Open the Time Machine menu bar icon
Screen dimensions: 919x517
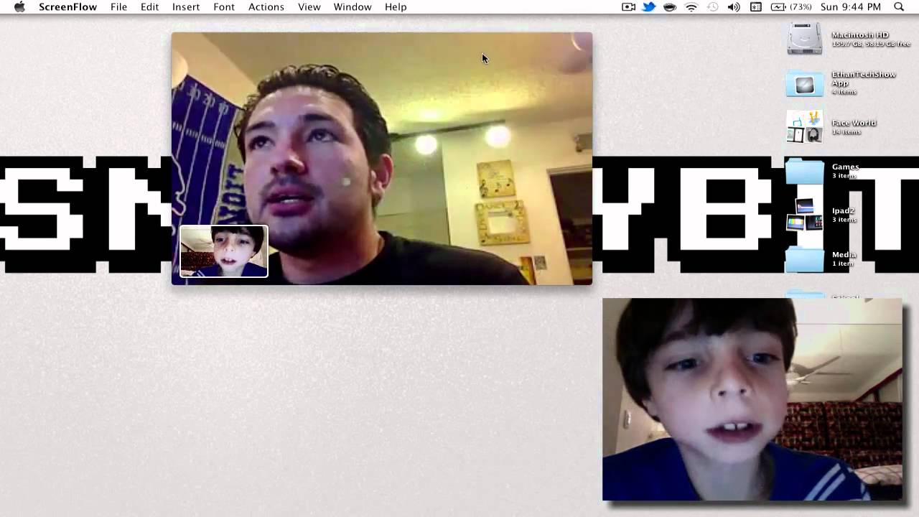pos(712,7)
